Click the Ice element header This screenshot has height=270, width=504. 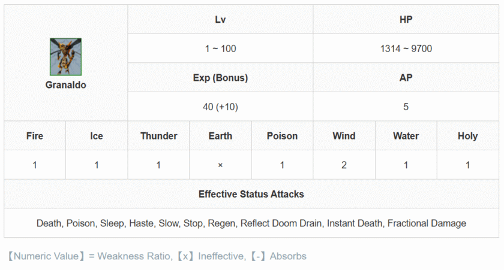pyautogui.click(x=97, y=136)
